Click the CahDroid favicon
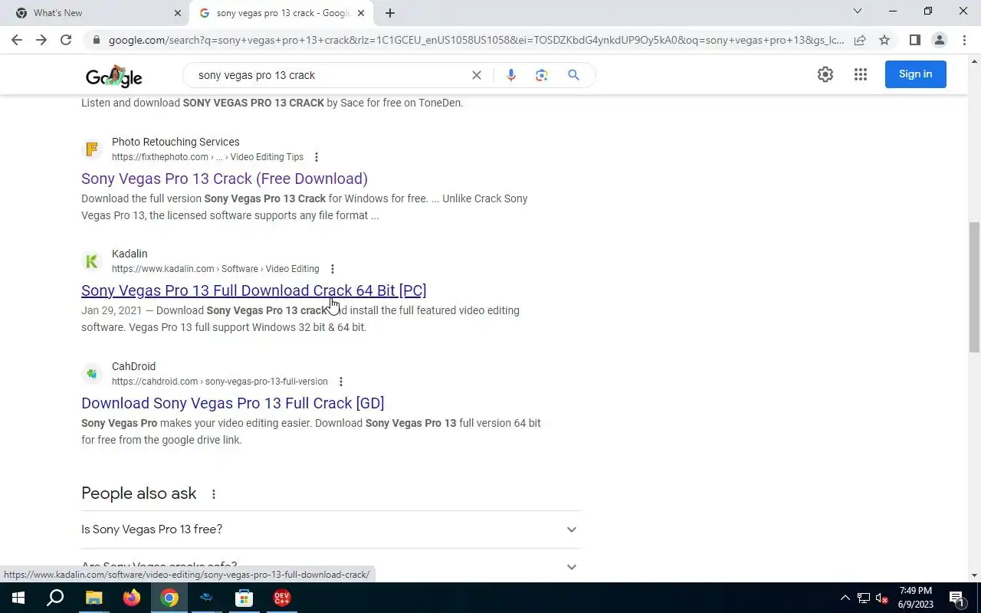The image size is (981, 613). (92, 374)
